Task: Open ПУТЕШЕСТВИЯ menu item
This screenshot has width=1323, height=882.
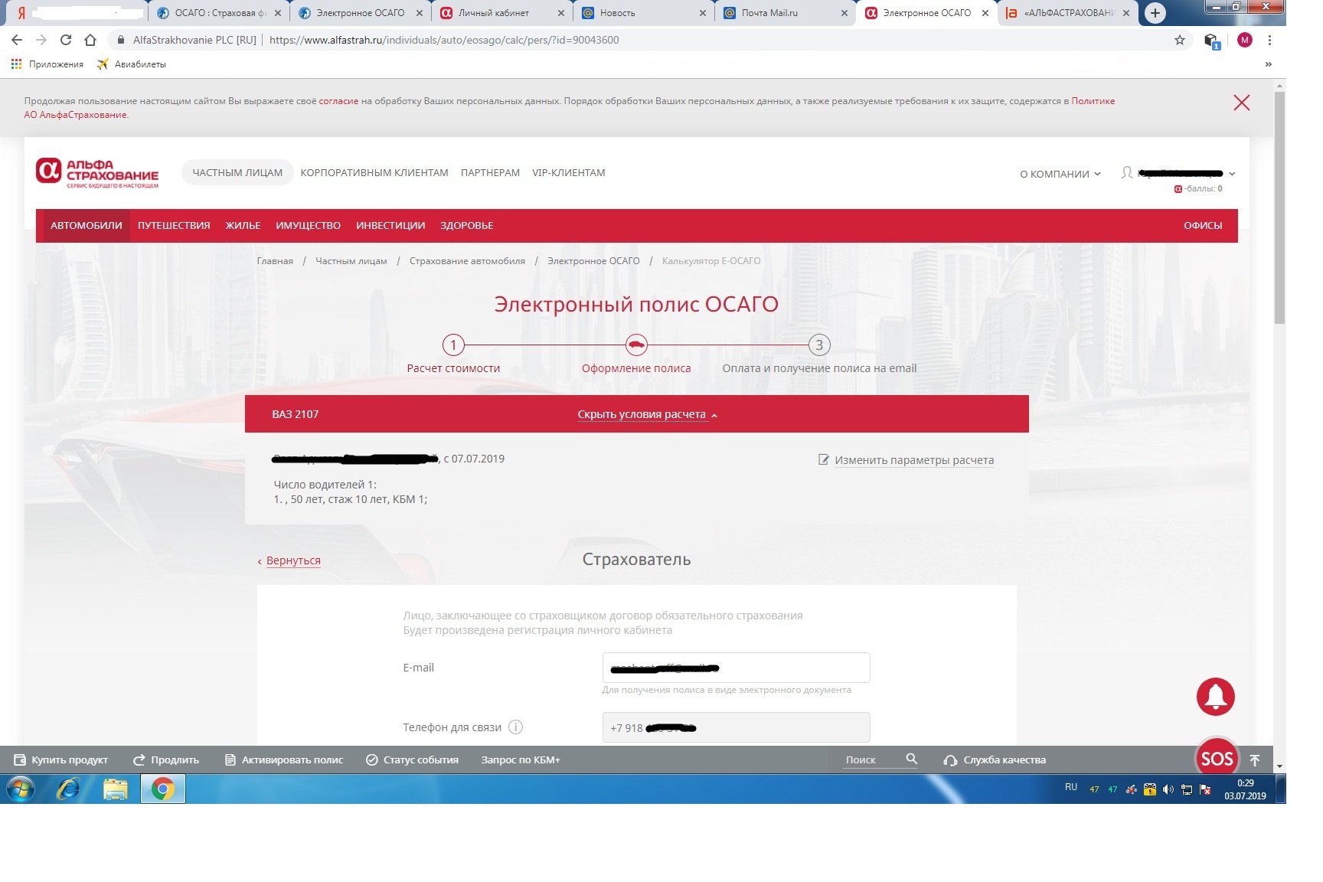Action: 174,226
